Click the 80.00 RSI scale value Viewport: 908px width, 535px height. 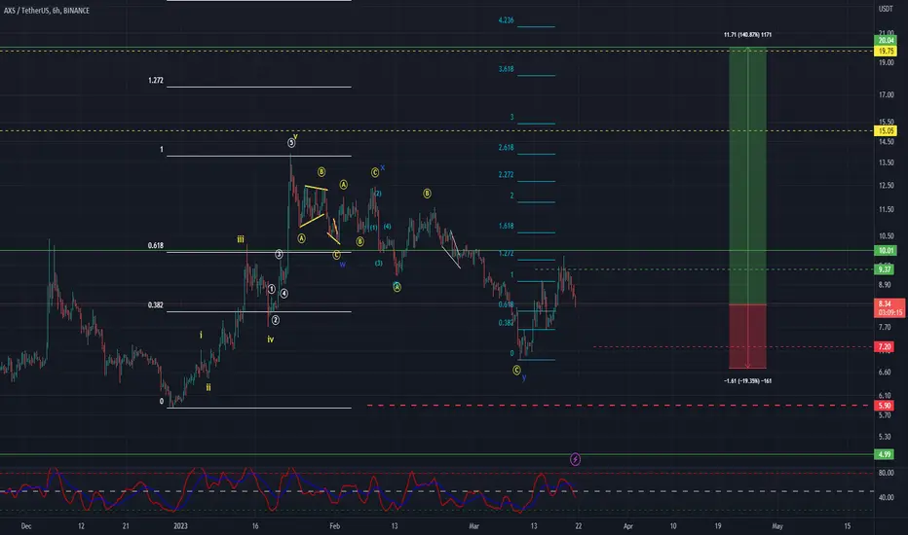click(886, 473)
